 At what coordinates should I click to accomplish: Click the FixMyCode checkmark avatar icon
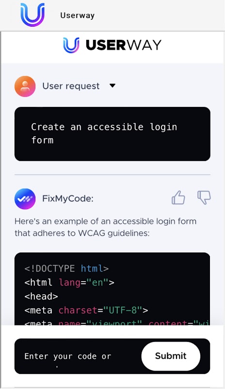[25, 199]
